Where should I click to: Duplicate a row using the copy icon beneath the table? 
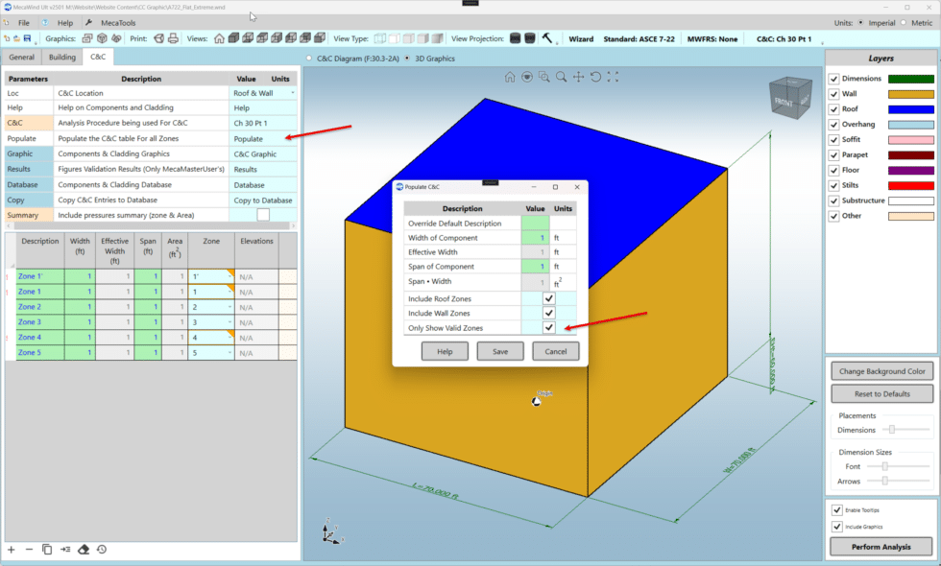point(46,550)
